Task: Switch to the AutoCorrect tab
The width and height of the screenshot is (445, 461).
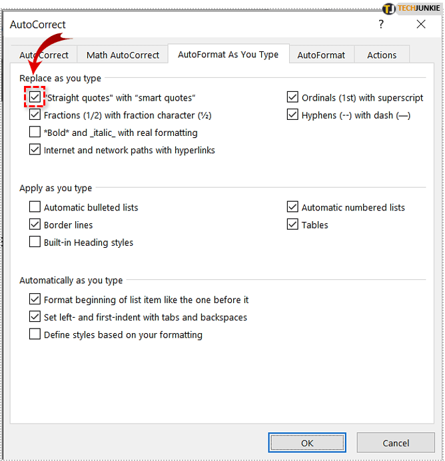Action: [44, 55]
